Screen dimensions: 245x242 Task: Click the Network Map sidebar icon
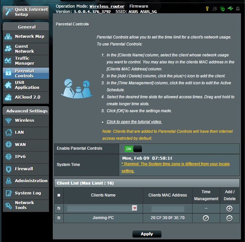[8, 37]
